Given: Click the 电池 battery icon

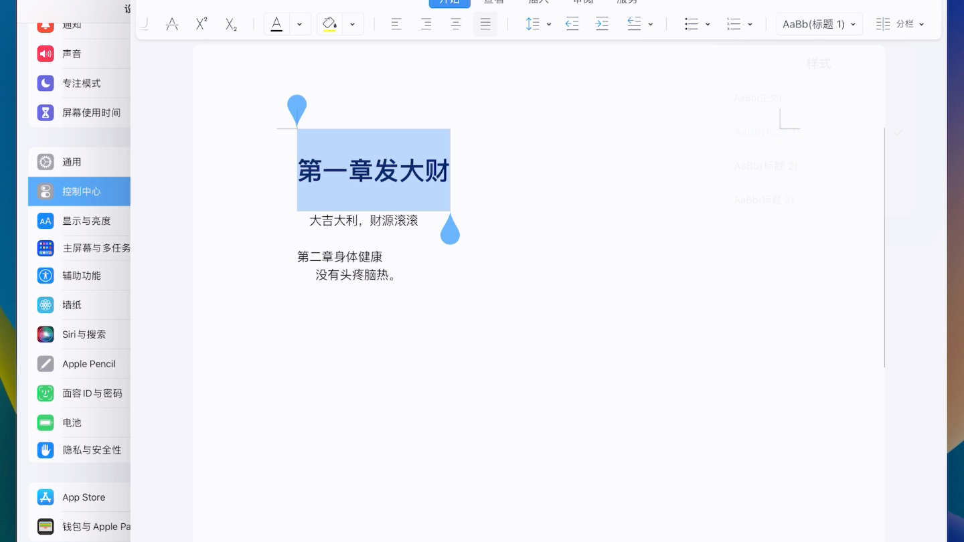Looking at the screenshot, I should coord(46,422).
